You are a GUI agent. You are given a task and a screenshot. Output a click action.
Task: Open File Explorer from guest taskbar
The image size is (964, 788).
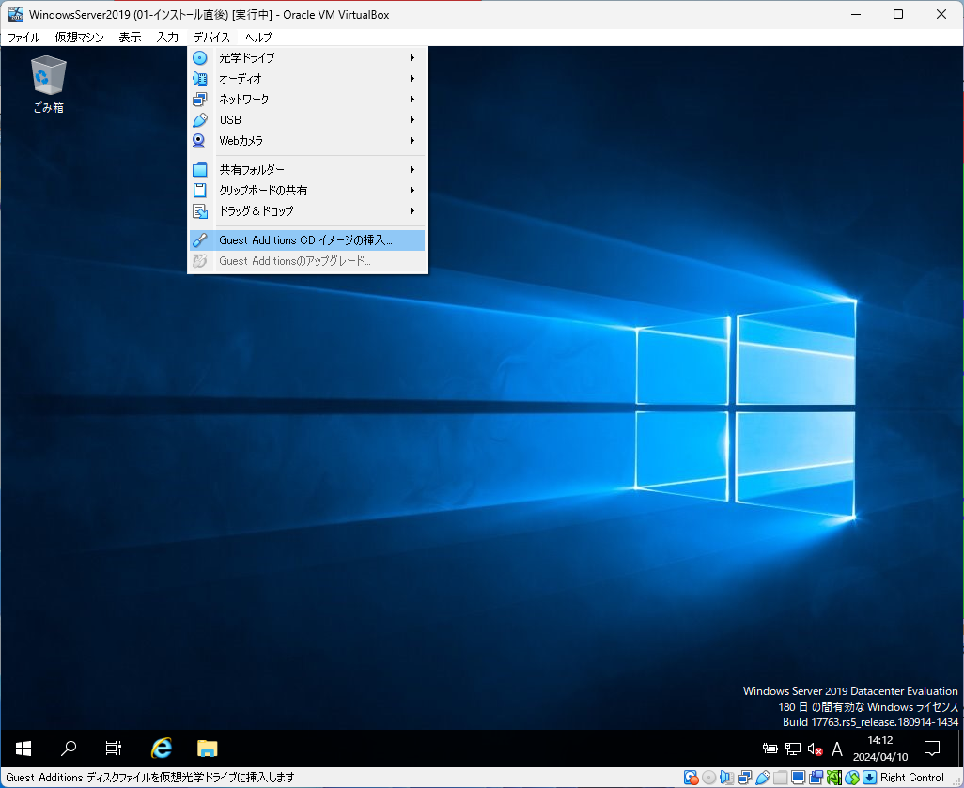[x=208, y=748]
